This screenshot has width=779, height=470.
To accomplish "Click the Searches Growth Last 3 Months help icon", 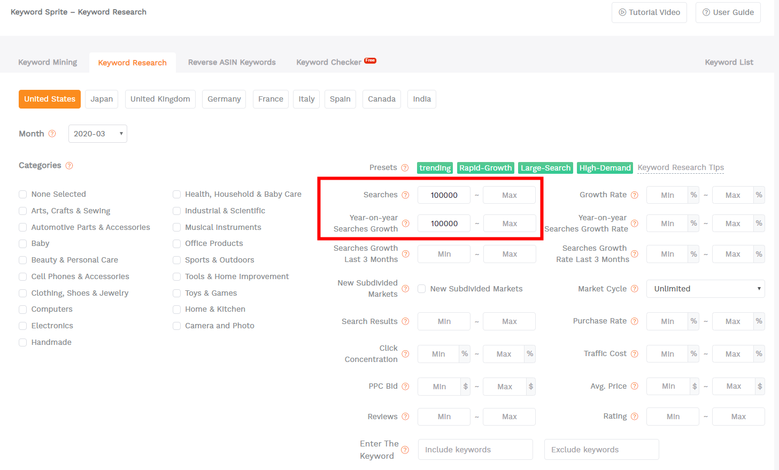I will [405, 254].
